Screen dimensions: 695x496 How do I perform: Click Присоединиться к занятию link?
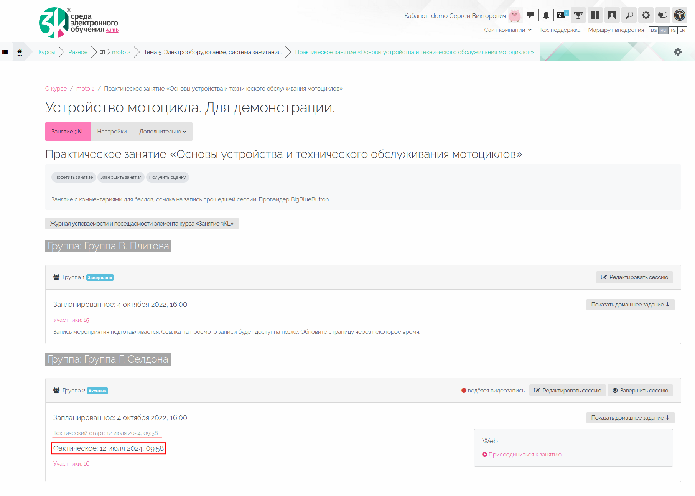(x=524, y=455)
